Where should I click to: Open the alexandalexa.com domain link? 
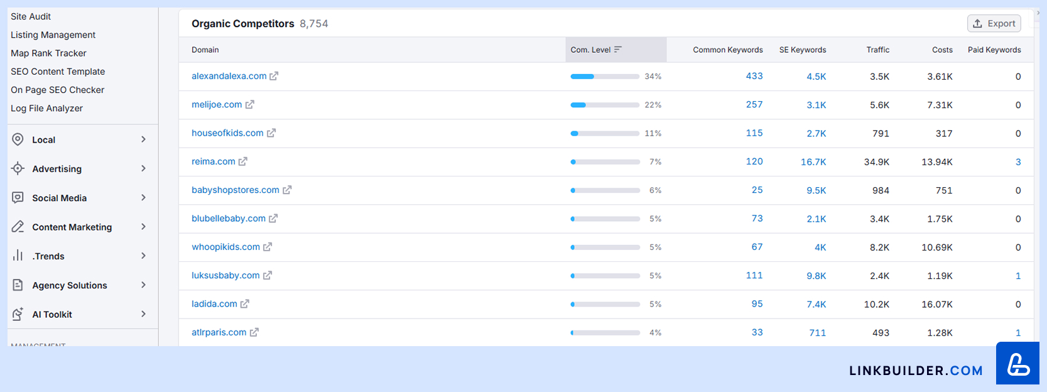click(x=229, y=76)
